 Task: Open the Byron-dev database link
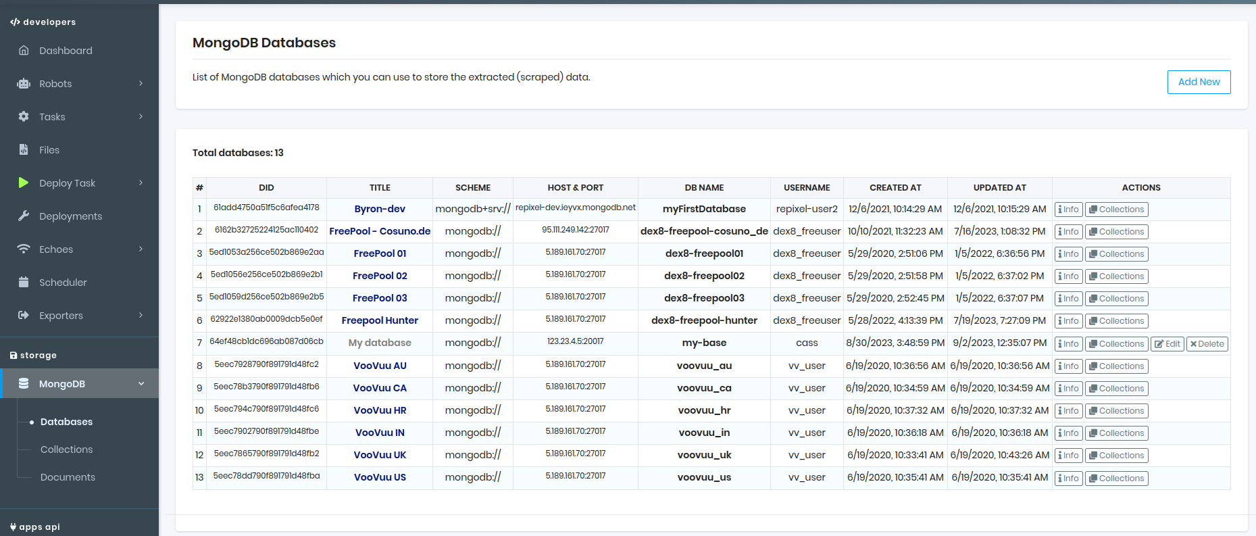click(380, 209)
